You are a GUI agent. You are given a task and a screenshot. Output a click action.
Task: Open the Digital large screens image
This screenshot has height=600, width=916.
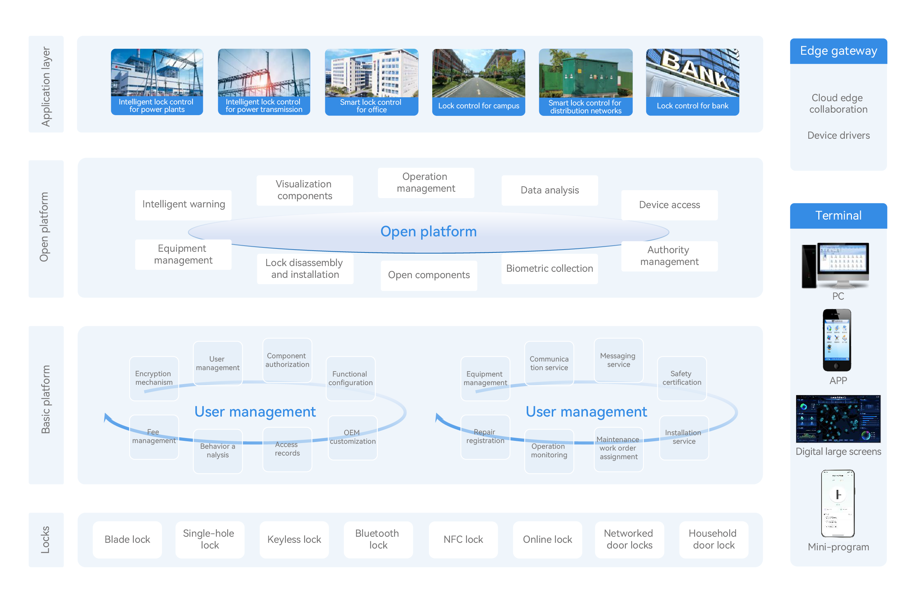coord(838,419)
